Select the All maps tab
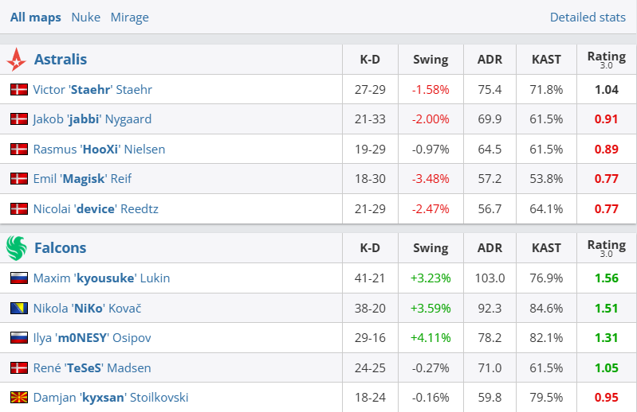The image size is (637, 412). [35, 17]
